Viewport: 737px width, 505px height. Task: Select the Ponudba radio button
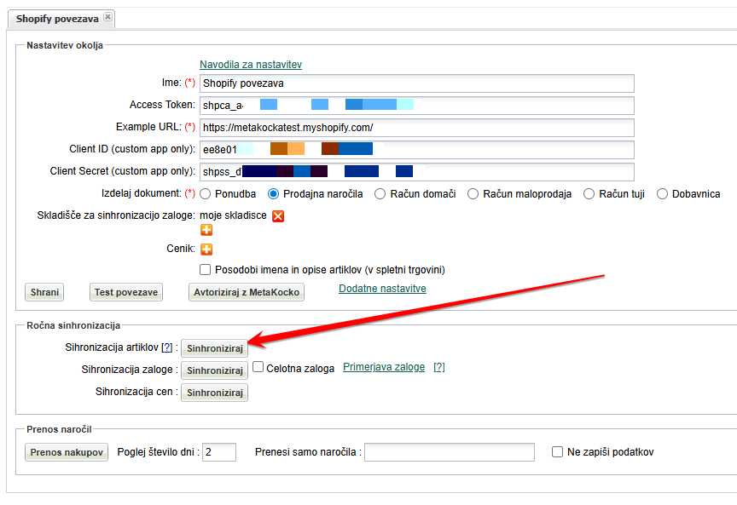click(x=205, y=194)
